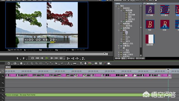
Task: Click the ripple delete X icon
Action: tap(51, 63)
